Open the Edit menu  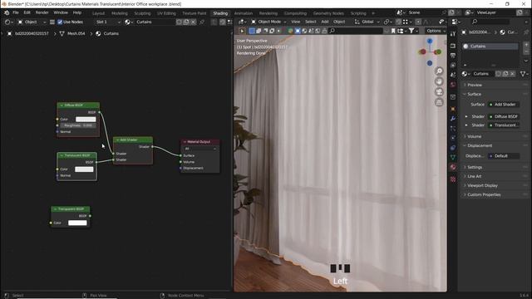27,12
